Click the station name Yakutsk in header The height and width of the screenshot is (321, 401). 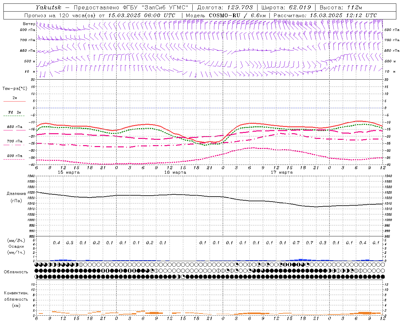[48, 7]
